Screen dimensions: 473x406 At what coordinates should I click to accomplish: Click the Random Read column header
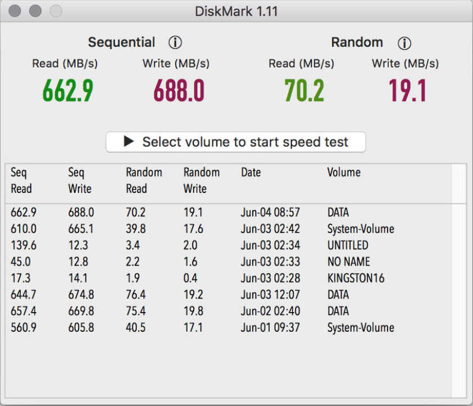[144, 181]
